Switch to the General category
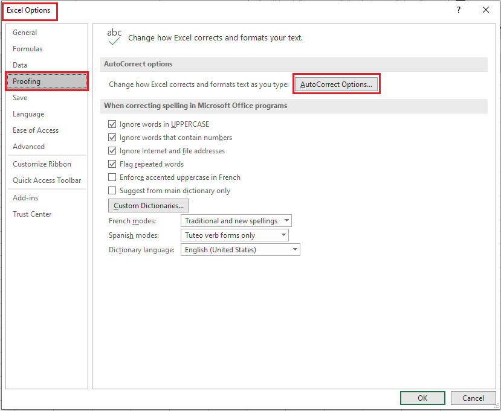This screenshot has width=501, height=411. pos(25,32)
